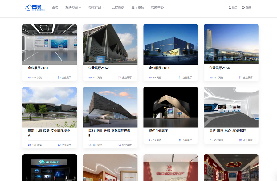Viewport: 277px width, 181px height.
Task: Open the 企业展厅2163 thumbnail image
Action: pyautogui.click(x=170, y=44)
